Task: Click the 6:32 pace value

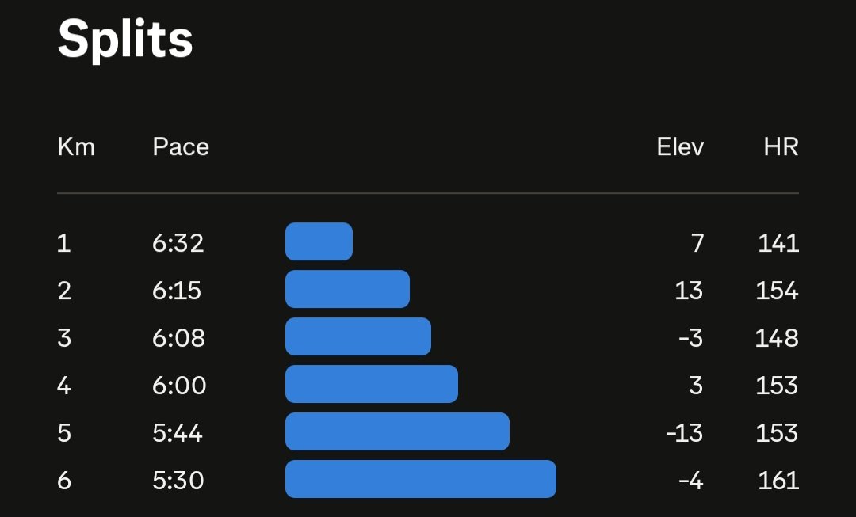Action: [178, 243]
